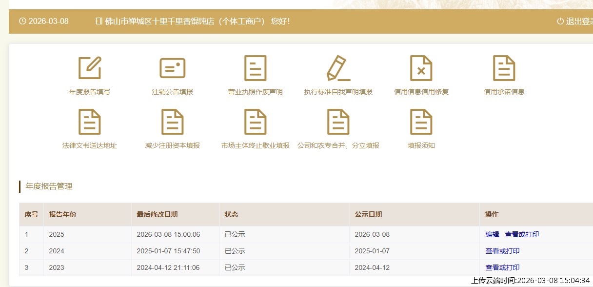This screenshot has width=593, height=287.
Task: Click the 报告年份 column header
Action: [62, 214]
